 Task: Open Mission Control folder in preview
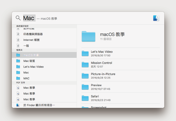120,65
